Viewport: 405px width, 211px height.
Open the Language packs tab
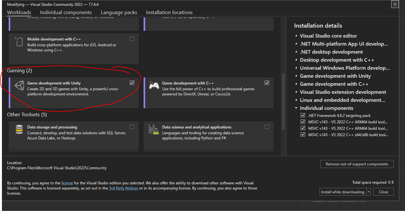pyautogui.click(x=119, y=13)
